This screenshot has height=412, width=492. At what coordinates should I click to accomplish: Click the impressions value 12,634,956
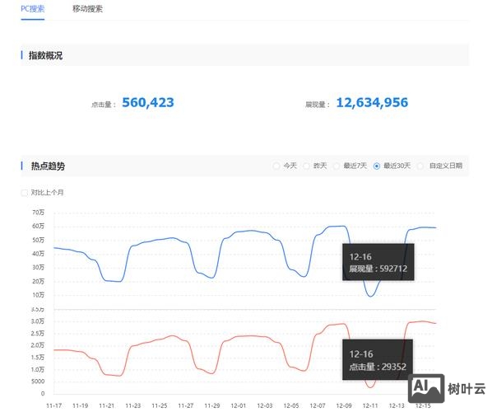372,102
